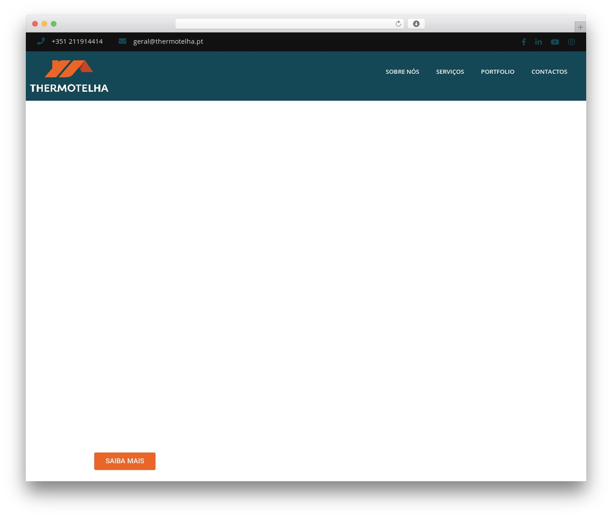
Task: Click the envelope email icon
Action: (x=122, y=41)
